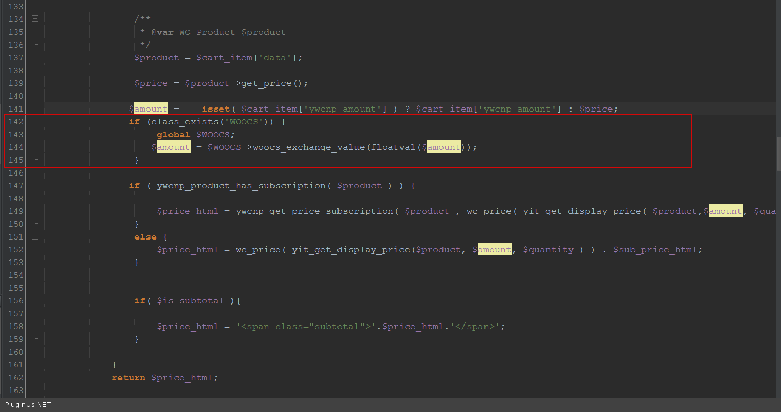The width and height of the screenshot is (781, 412).
Task: Click the @var tag in the doc comment
Action: (162, 32)
